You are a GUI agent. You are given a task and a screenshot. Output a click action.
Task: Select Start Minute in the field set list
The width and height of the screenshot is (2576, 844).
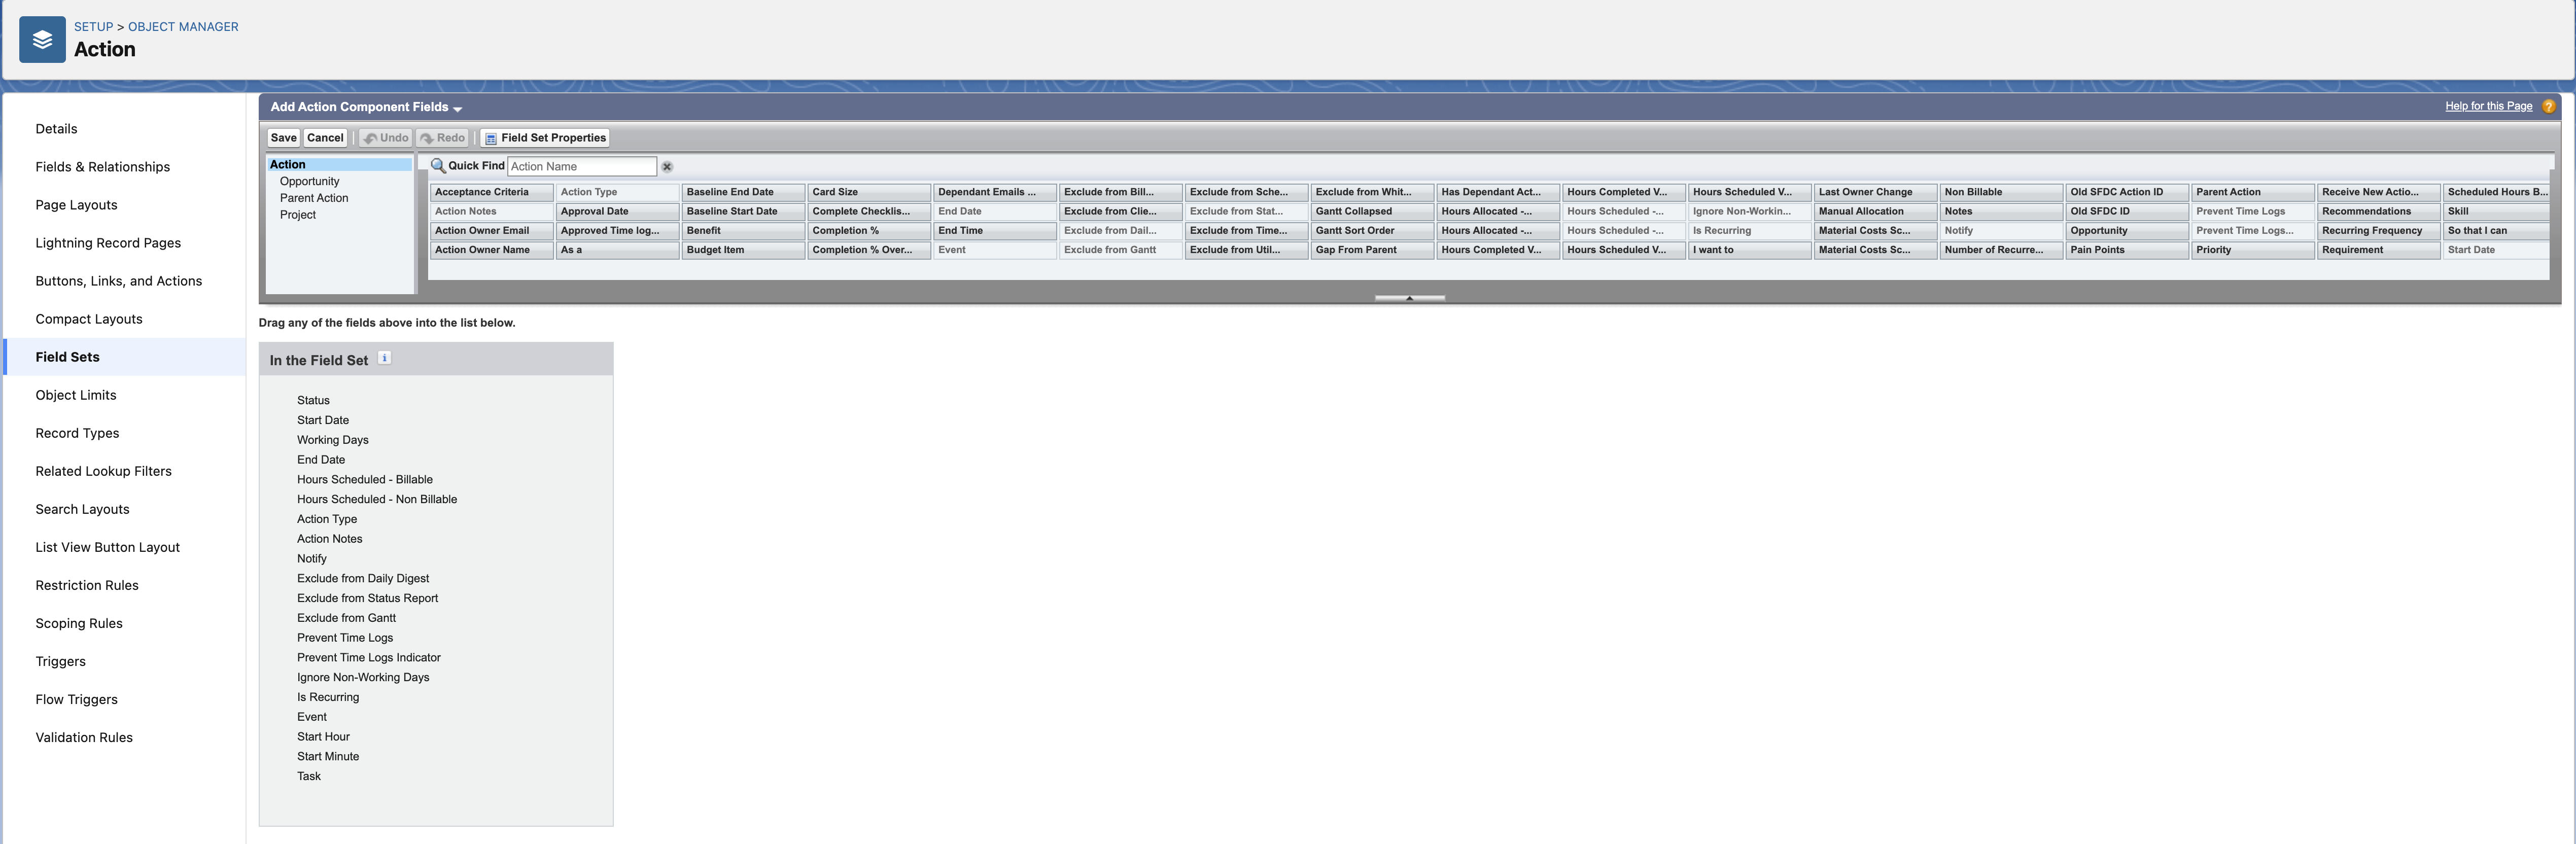(x=328, y=757)
